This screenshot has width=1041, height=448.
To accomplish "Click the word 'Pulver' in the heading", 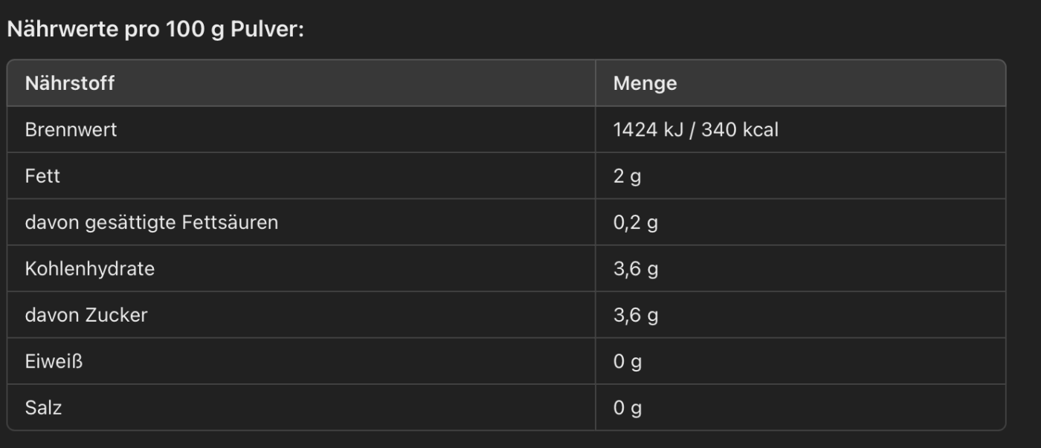I will point(267,31).
